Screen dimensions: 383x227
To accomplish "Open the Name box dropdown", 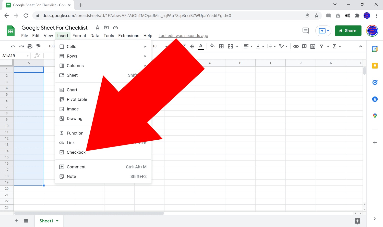I will click(28, 56).
